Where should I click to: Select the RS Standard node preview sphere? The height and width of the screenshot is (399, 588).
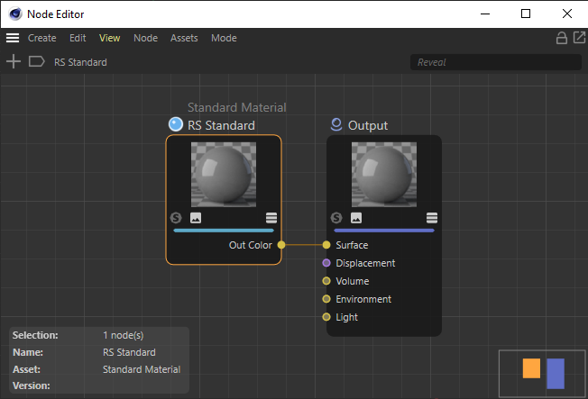[x=224, y=174]
